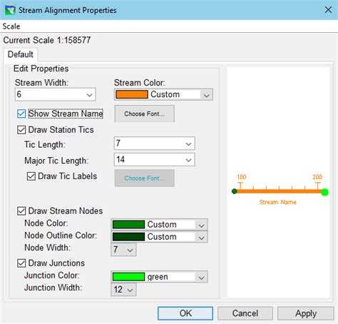Click the Apply button
Image resolution: width=338 pixels, height=324 pixels.
coord(306,313)
